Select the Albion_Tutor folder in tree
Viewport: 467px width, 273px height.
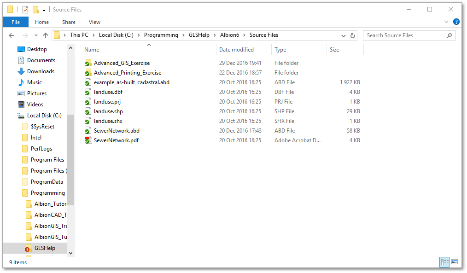click(50, 204)
